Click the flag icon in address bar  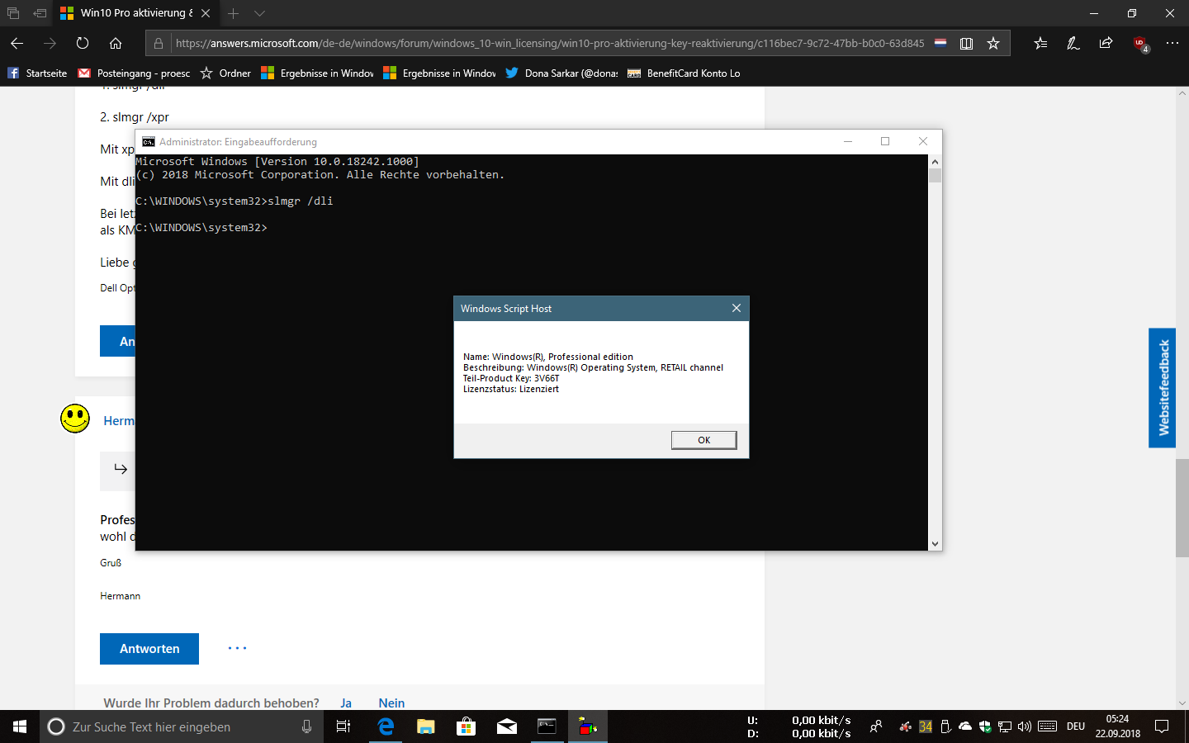coord(940,43)
